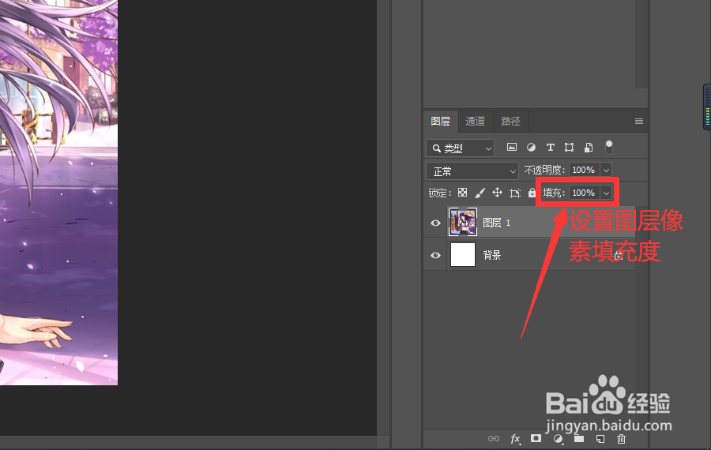Switch to the 图层 tab
This screenshot has width=711, height=450.
click(440, 121)
